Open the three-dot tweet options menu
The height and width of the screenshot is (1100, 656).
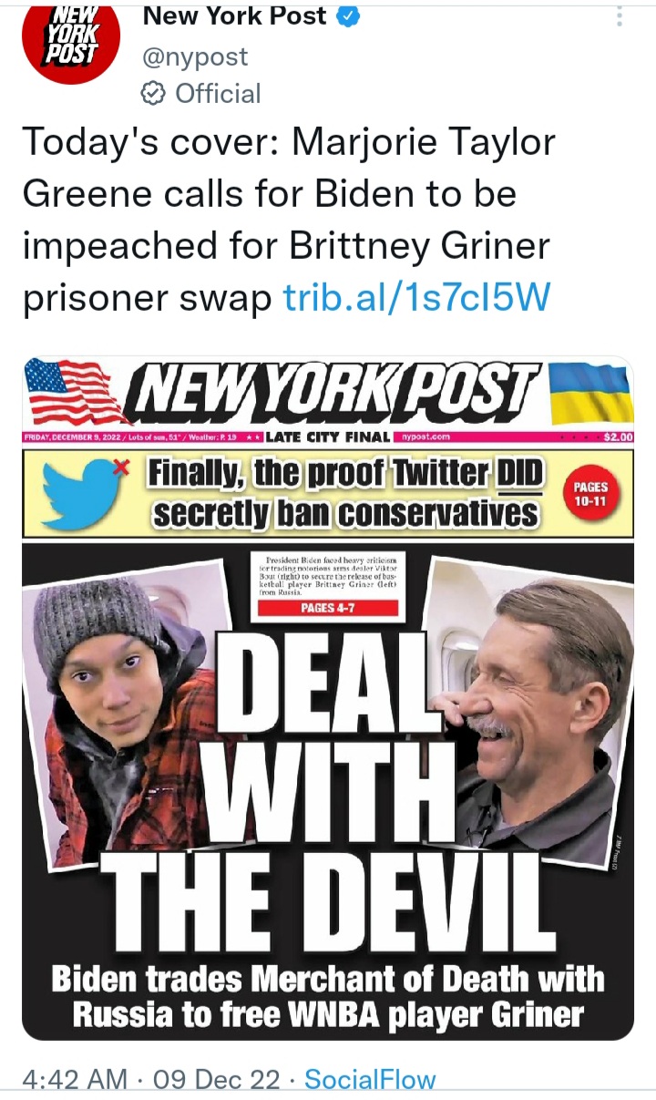pos(620,16)
